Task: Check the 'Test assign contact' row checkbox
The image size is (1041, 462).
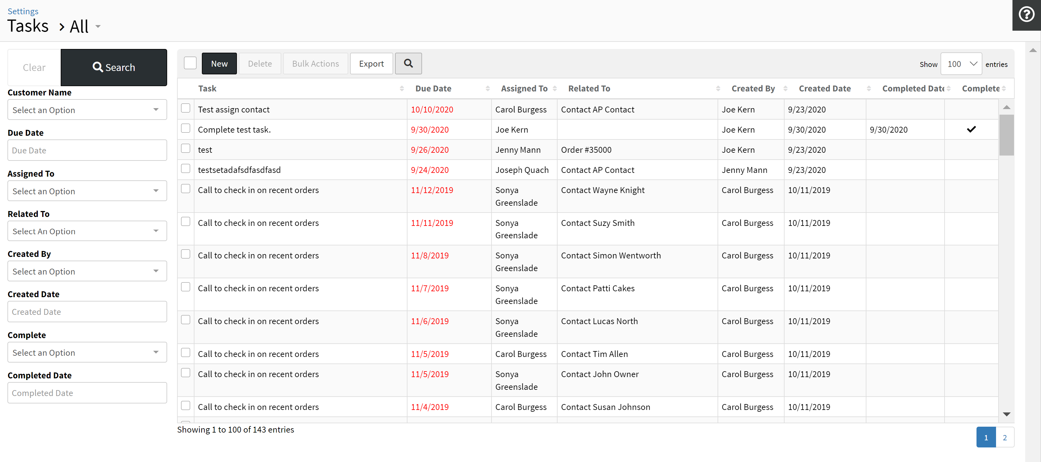Action: (x=185, y=108)
